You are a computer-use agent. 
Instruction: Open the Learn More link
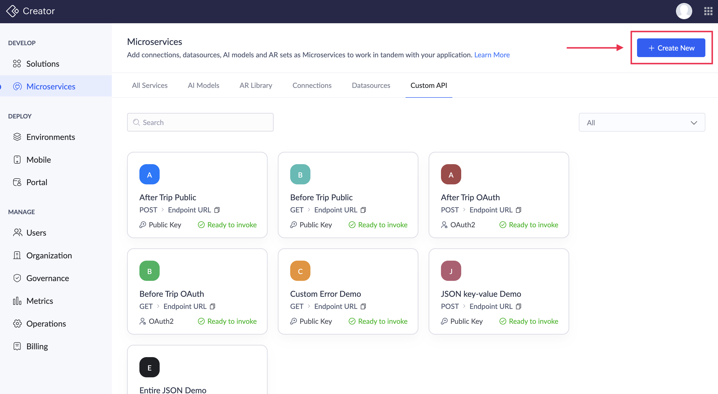tap(492, 55)
